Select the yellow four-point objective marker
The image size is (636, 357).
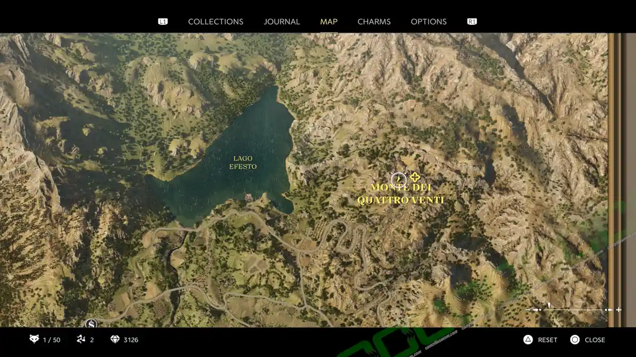414,177
